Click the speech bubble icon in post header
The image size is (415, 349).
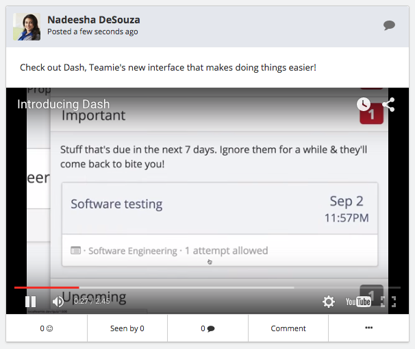[x=389, y=25]
